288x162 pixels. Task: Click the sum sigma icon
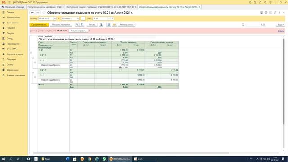243,25
